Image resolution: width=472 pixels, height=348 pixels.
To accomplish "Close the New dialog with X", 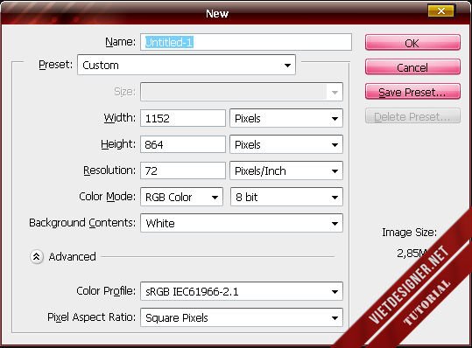I will tap(441, 11).
